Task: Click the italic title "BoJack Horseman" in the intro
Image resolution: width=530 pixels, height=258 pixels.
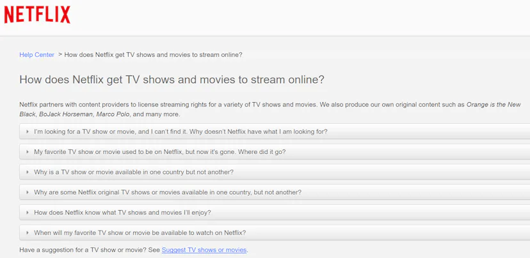Action: [x=66, y=114]
